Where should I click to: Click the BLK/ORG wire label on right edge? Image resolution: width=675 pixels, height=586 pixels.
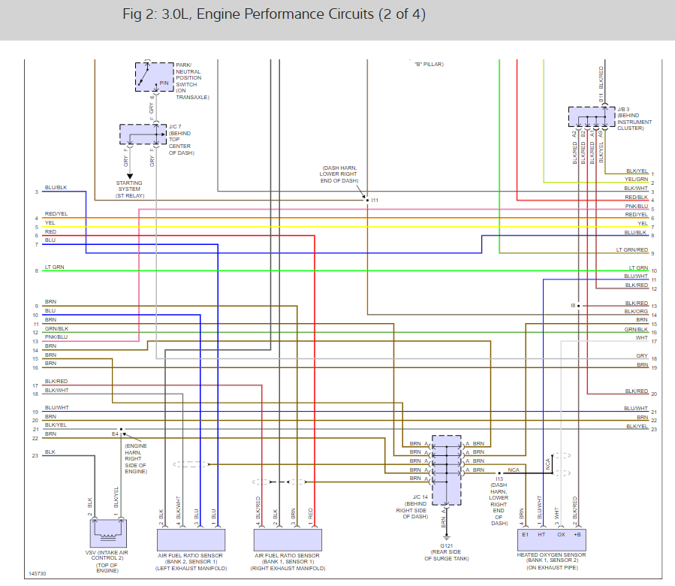point(636,312)
